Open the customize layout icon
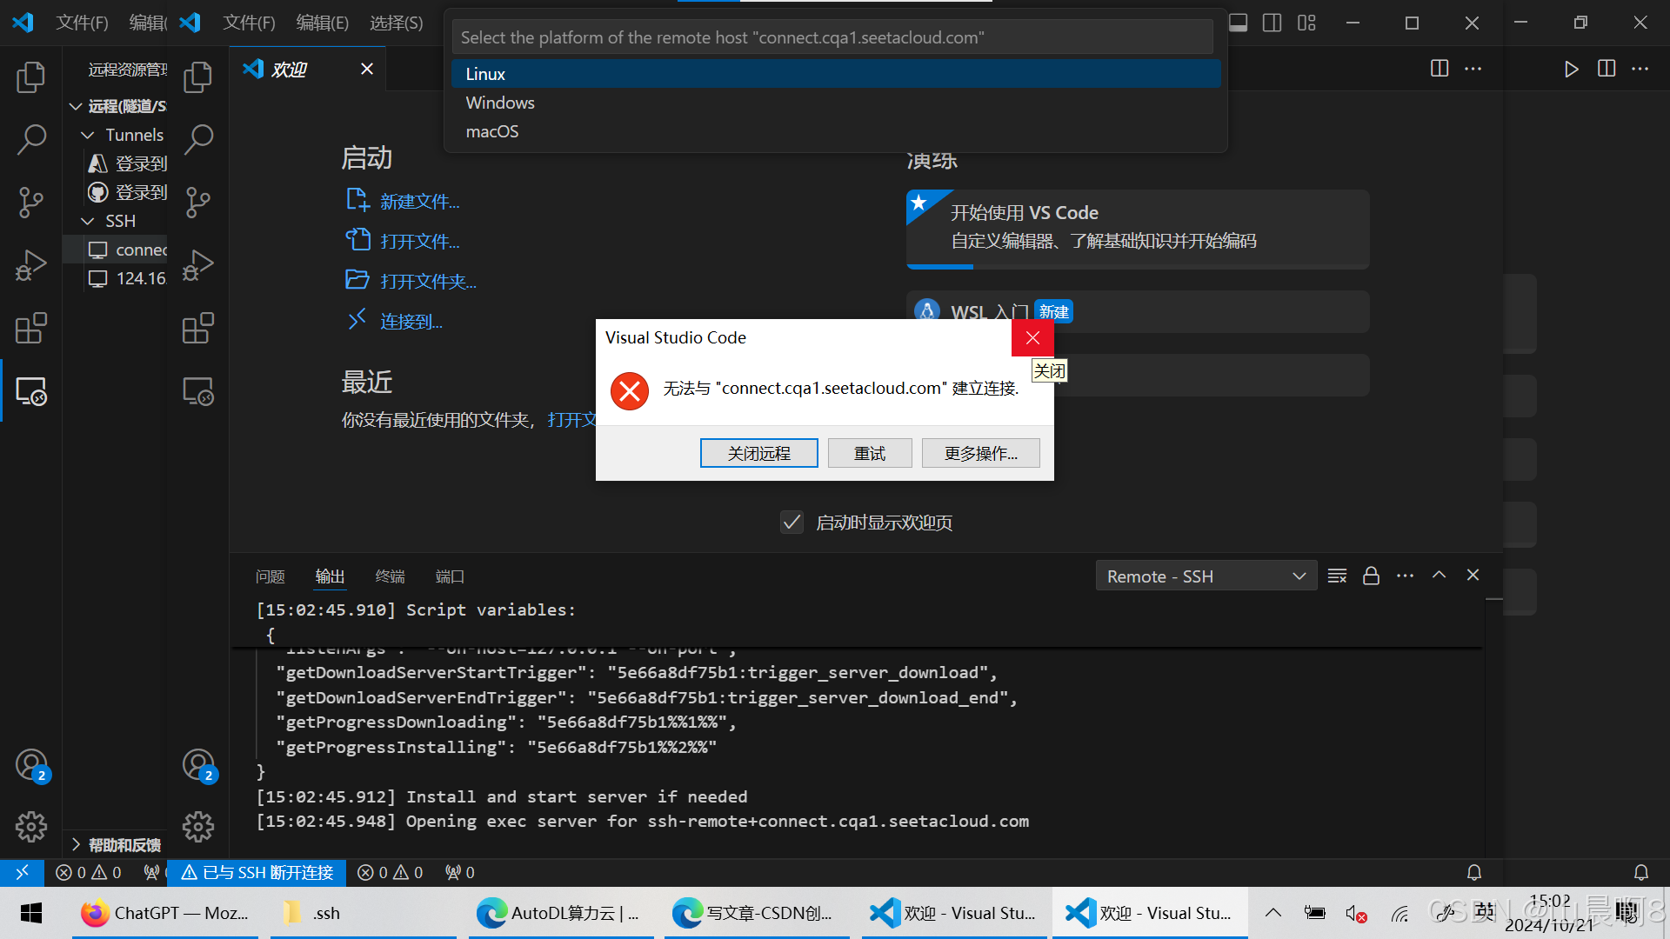Image resolution: width=1670 pixels, height=939 pixels. click(x=1306, y=23)
